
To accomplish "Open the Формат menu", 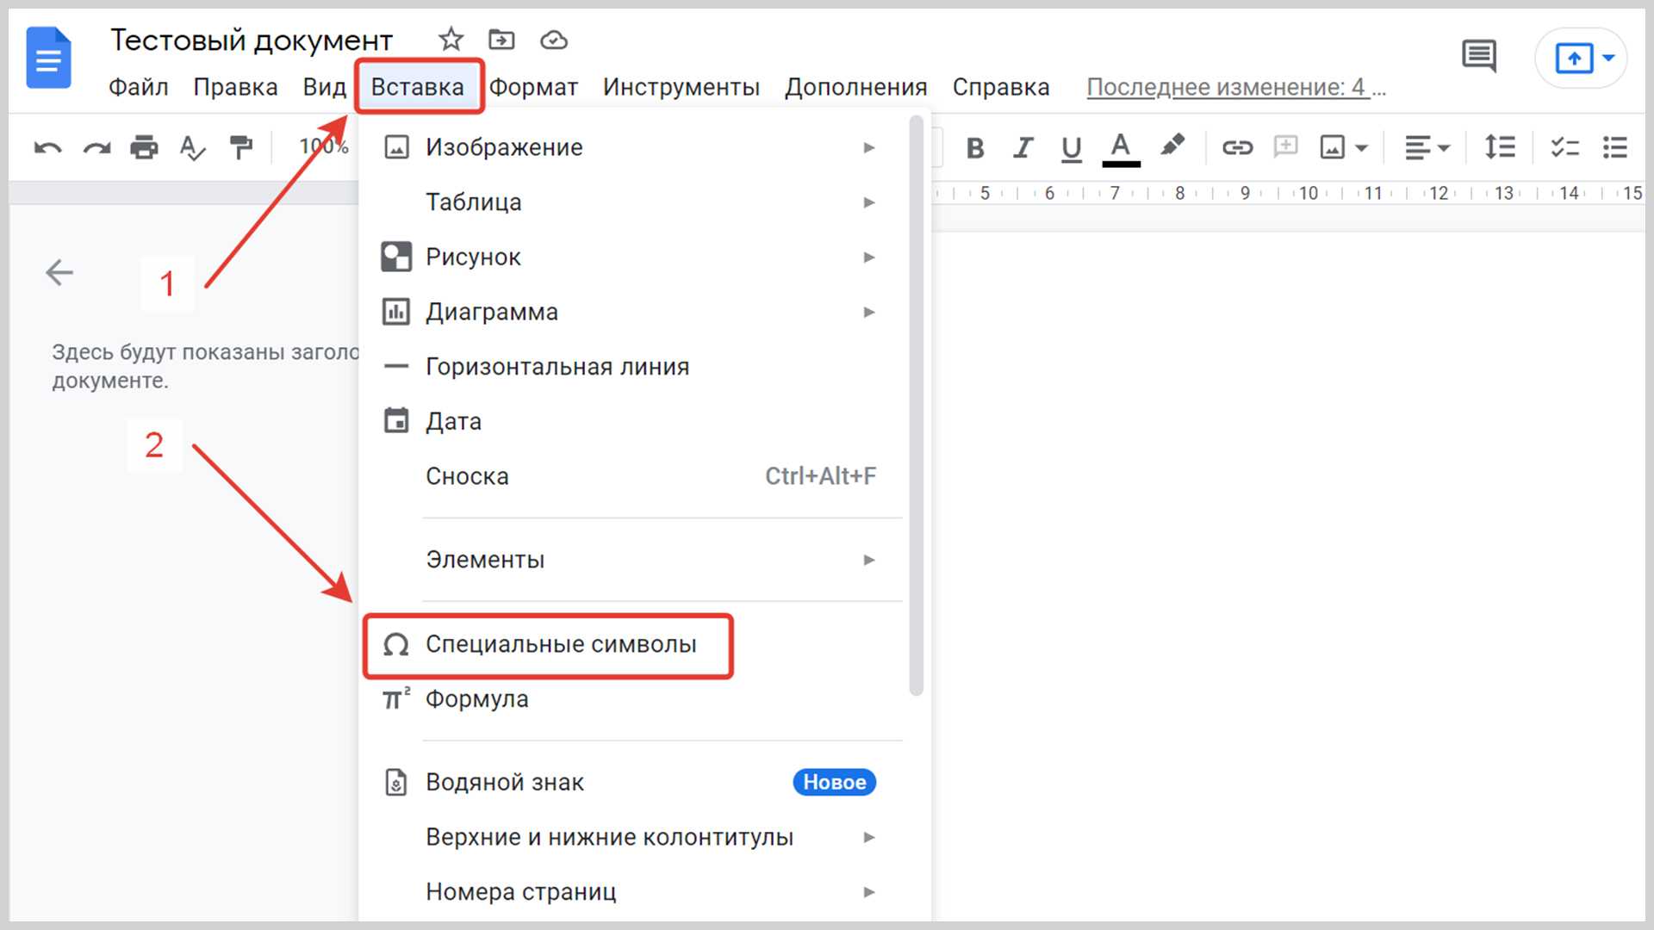I will pos(533,87).
